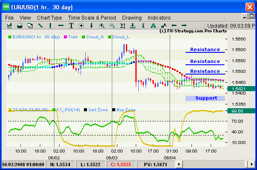Image resolution: width=257 pixels, height=170 pixels.
Task: Open the Drawing menu
Action: point(132,17)
